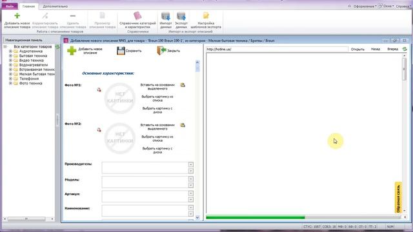Select 'Водонагреватели' folder in tree
Image resolution: width=413 pixels, height=232 pixels.
pos(34,64)
